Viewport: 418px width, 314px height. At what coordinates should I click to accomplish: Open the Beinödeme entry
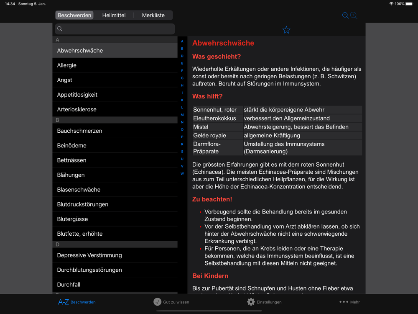click(x=115, y=146)
